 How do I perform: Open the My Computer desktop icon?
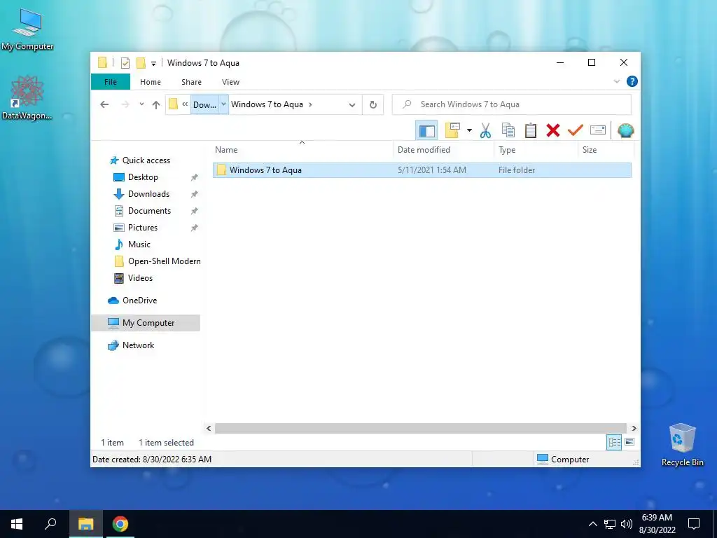pos(27,28)
